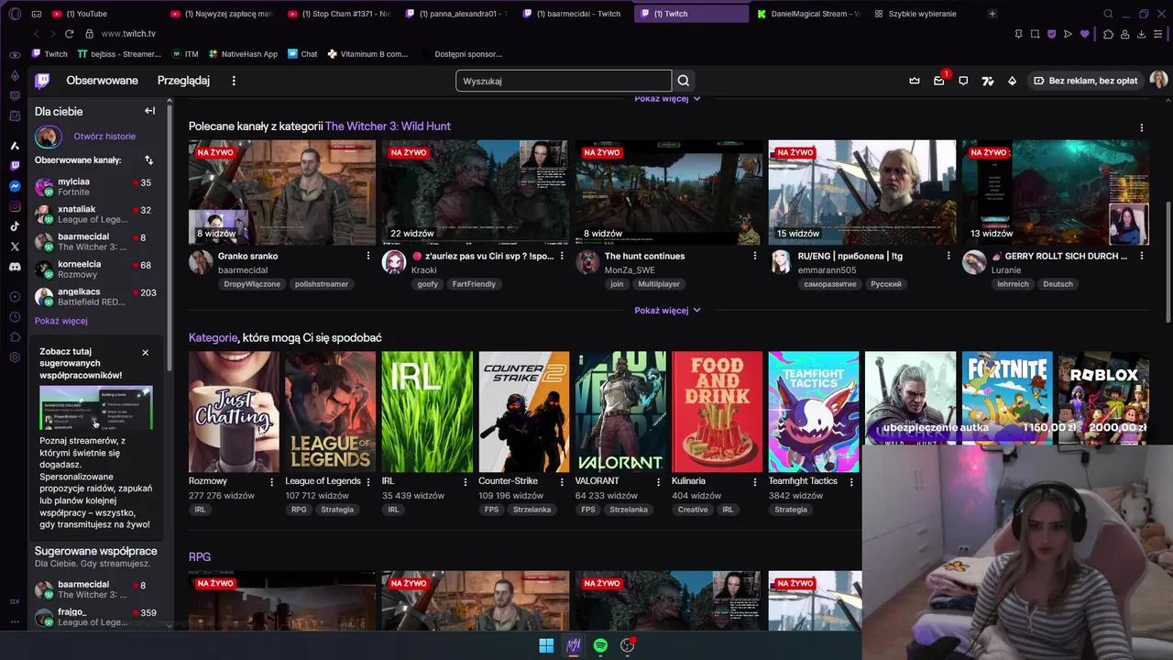Image resolution: width=1173 pixels, height=660 pixels.
Task: Open Twitch panel in browser sidebar
Action: 15,166
